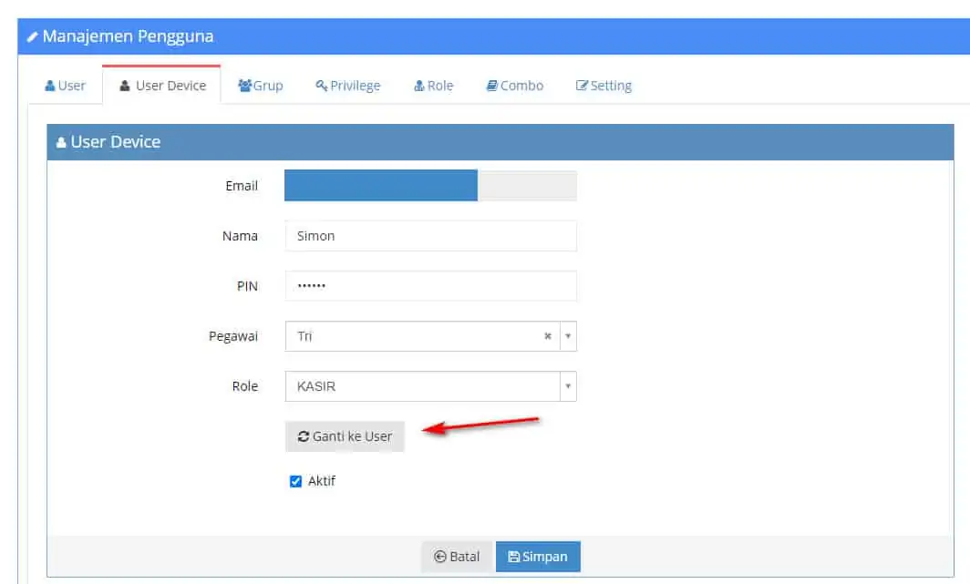Open the KASIR role combo box
Viewport: 970px width, 584px height.
(x=430, y=386)
